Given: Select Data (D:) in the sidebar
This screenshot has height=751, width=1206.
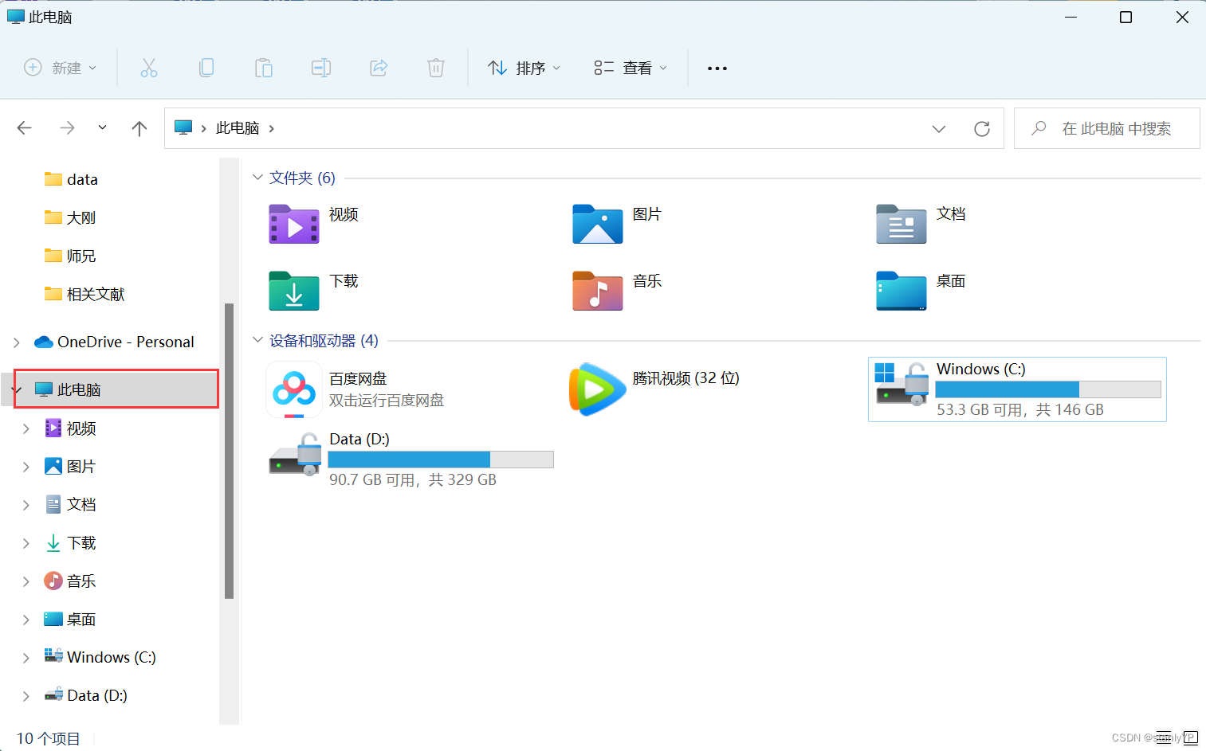Looking at the screenshot, I should [x=96, y=694].
